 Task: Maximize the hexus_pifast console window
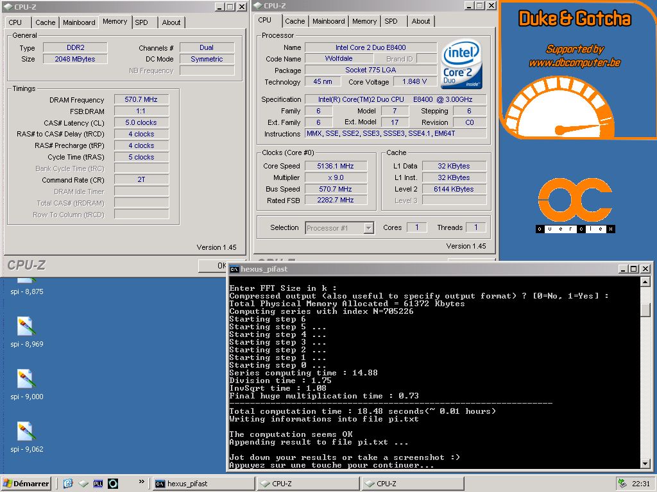tap(634, 269)
